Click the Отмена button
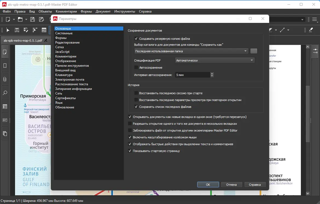 (231, 184)
